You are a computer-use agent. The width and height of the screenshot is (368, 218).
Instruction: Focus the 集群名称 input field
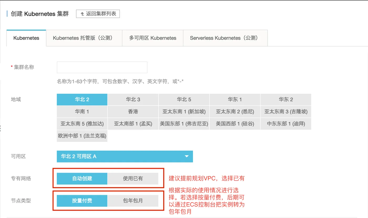[102, 67]
